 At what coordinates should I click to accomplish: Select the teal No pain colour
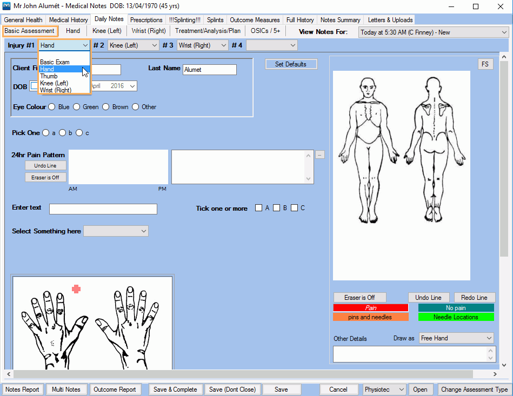pyautogui.click(x=456, y=308)
